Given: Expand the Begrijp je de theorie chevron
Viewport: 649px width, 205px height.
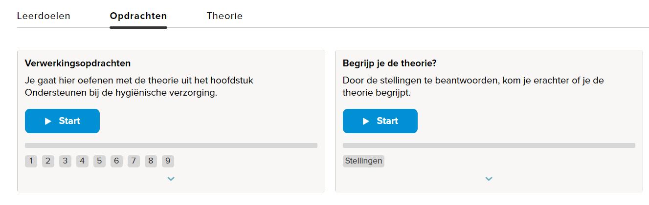Looking at the screenshot, I should point(489,179).
